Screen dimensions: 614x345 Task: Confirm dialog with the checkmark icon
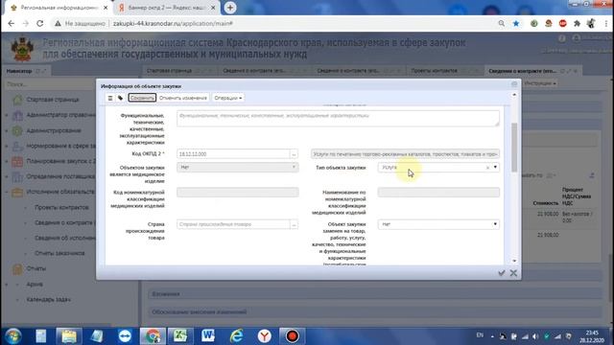[x=501, y=273]
